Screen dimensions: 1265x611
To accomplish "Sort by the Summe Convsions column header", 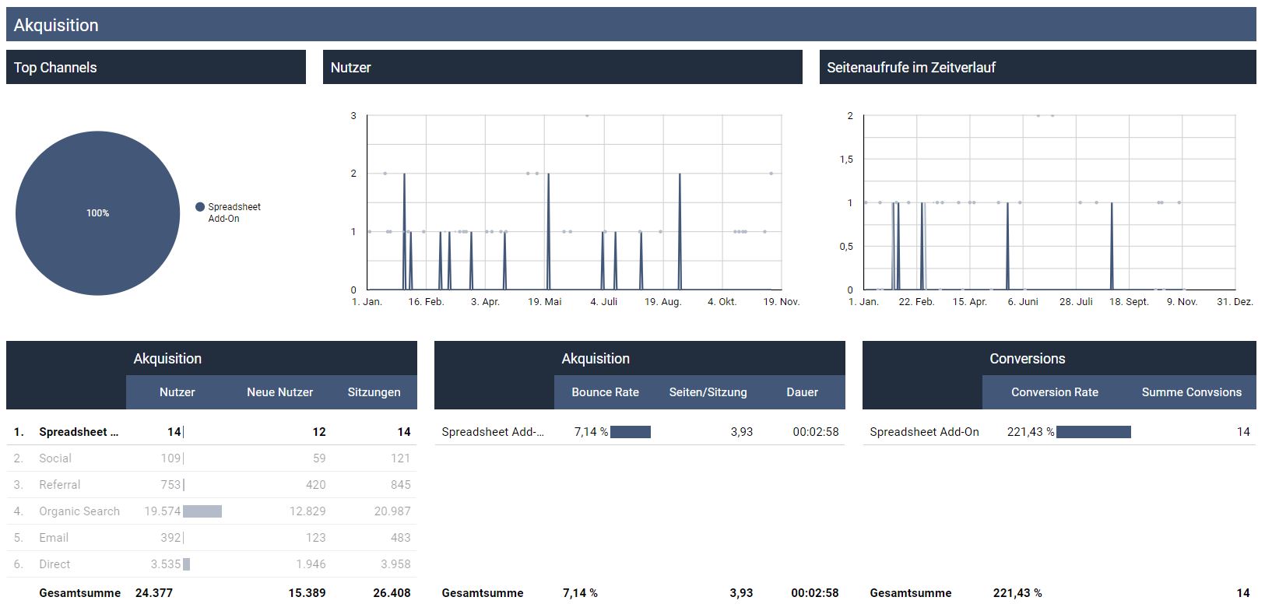I will [1191, 392].
